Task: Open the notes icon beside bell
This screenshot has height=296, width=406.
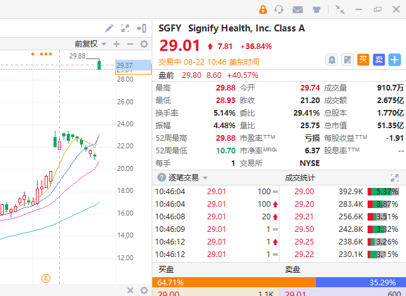Action: [347, 60]
